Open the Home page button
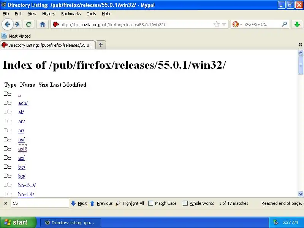 [43, 24]
